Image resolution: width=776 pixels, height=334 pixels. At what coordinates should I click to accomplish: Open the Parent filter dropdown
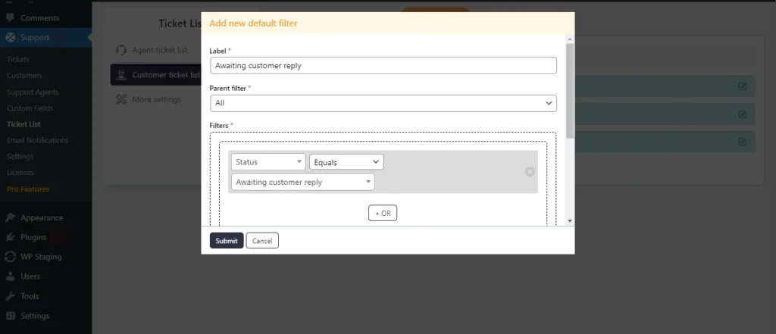[x=383, y=104]
